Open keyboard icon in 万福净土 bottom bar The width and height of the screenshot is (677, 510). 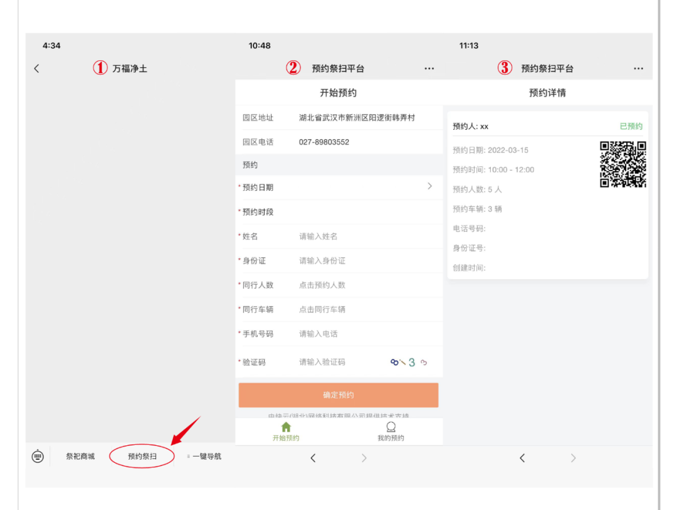pos(38,456)
